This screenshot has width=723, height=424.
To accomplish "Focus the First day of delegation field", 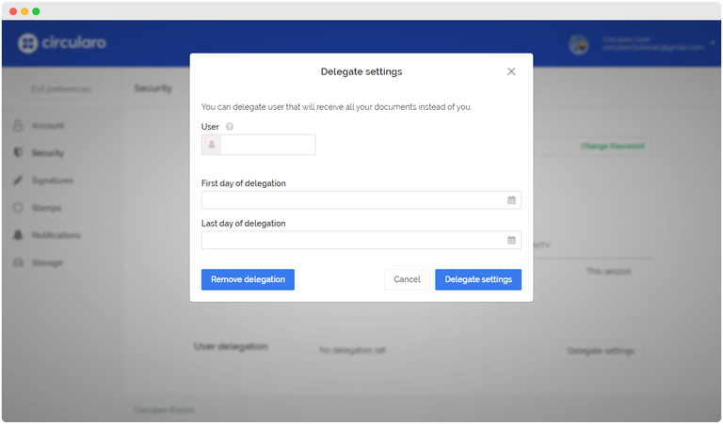I will click(x=353, y=200).
